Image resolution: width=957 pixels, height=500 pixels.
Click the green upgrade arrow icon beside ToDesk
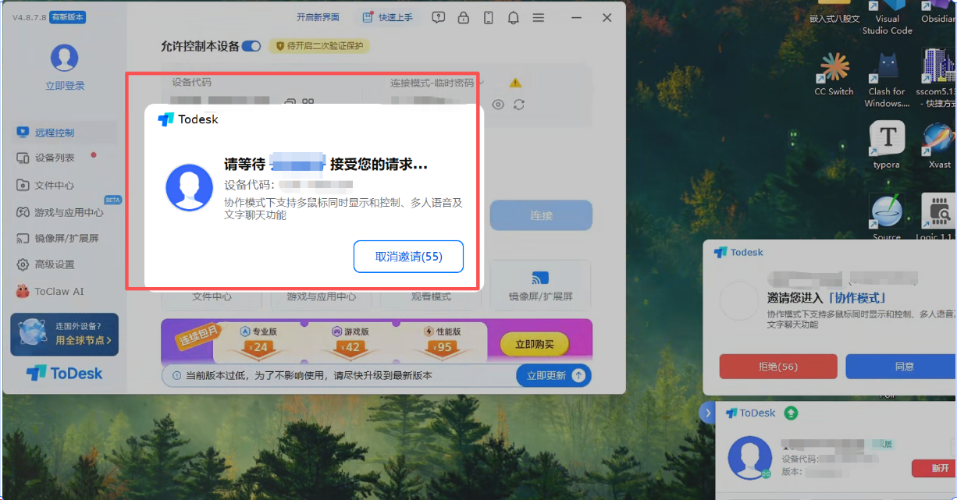click(x=791, y=413)
